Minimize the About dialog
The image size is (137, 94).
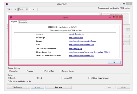point(110,17)
